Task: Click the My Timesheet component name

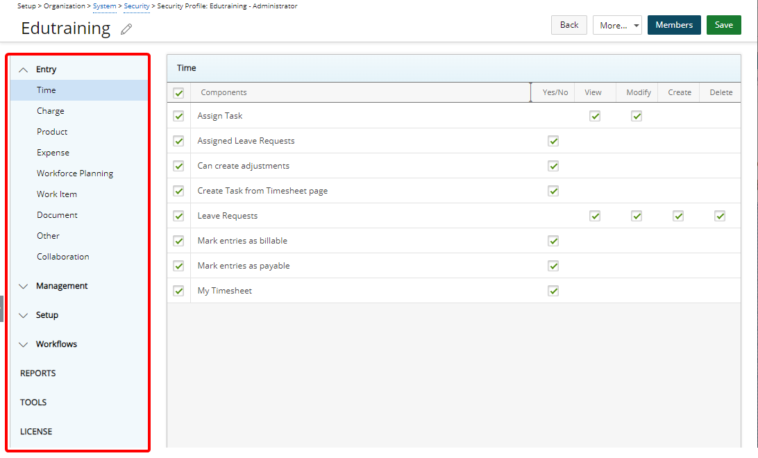Action: tap(224, 291)
